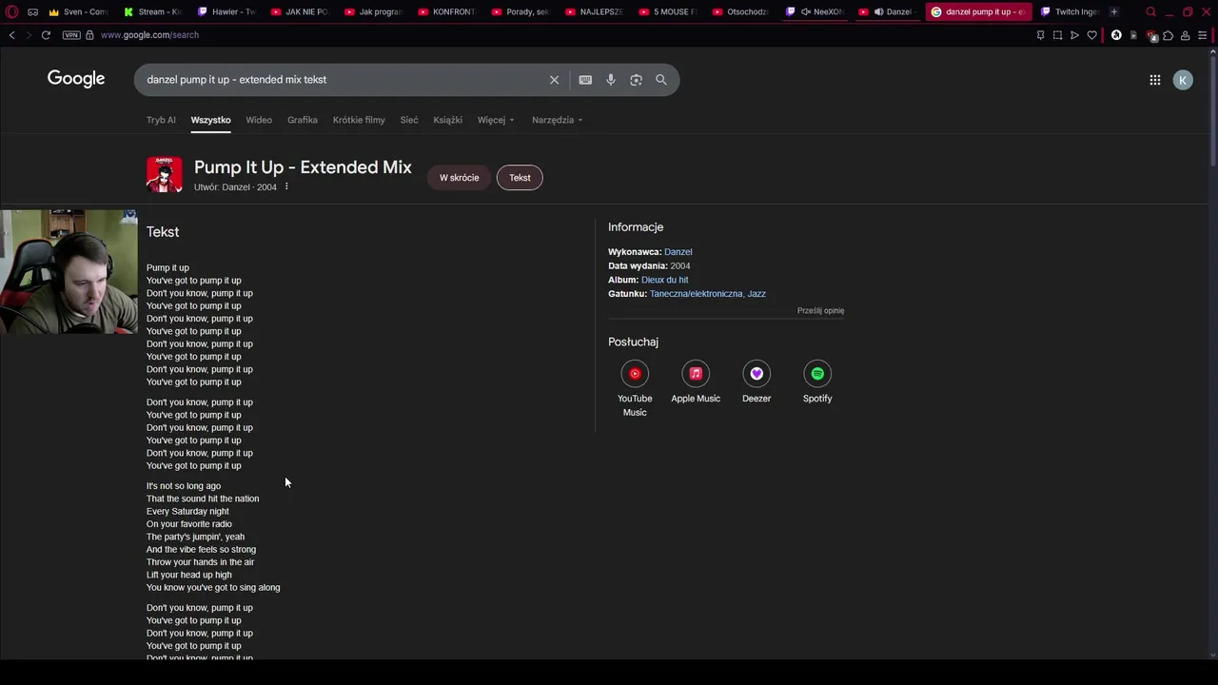Open the Opera main menu icon
This screenshot has height=685, width=1218.
click(12, 12)
